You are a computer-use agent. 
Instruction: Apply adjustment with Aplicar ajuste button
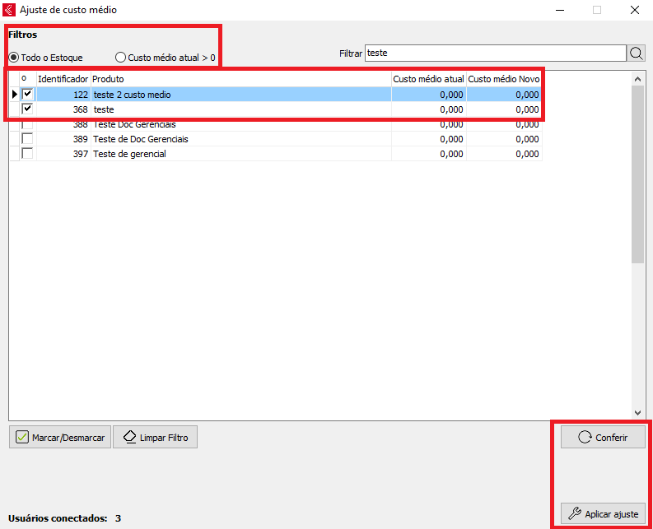603,514
